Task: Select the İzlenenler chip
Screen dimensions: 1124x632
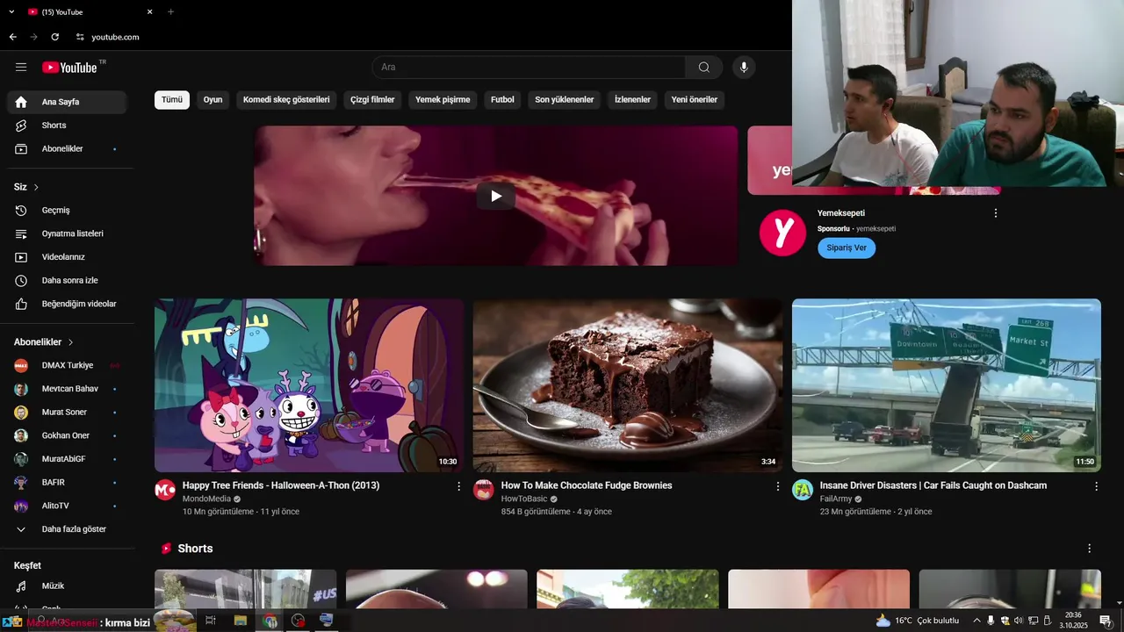Action: [x=632, y=100]
